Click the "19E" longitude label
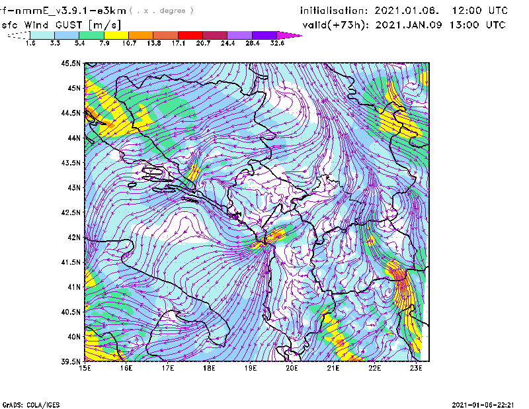 coord(251,368)
